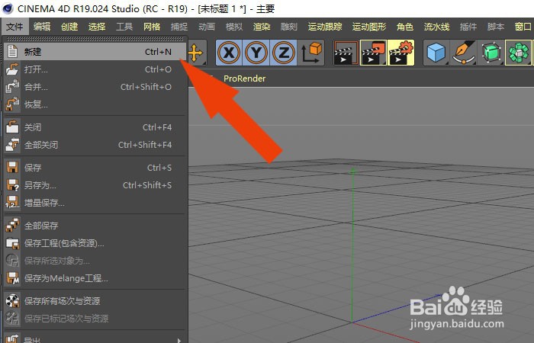Choose 新建 from file menu
This screenshot has width=534, height=343.
[95, 52]
